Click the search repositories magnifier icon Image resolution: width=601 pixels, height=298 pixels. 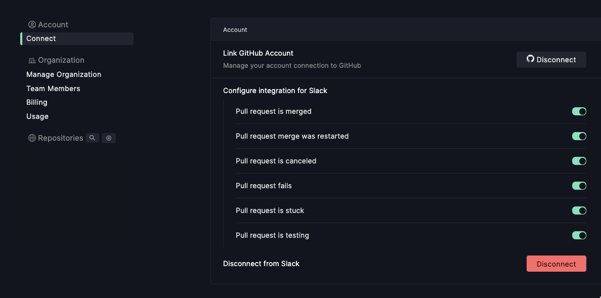click(92, 138)
